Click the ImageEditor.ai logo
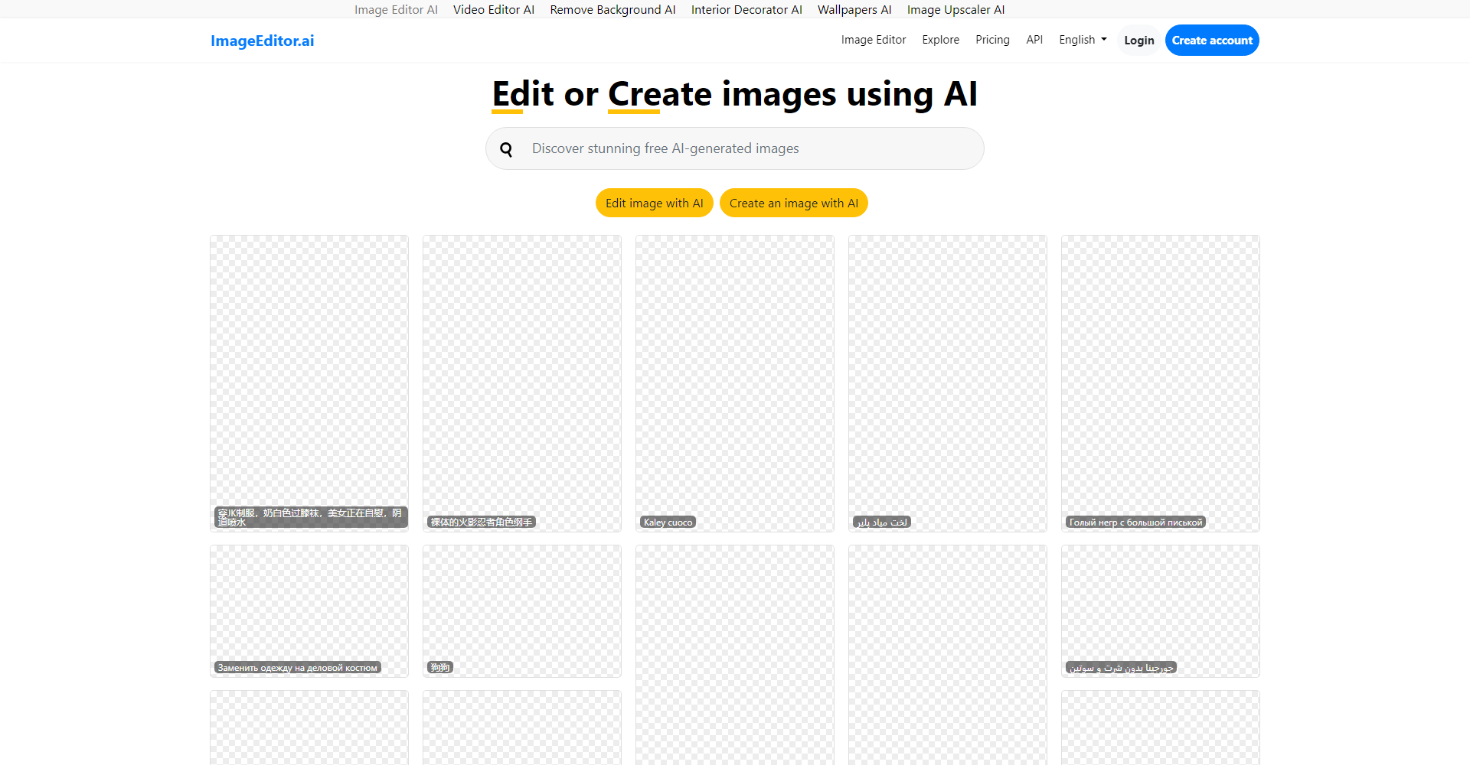 tap(262, 41)
